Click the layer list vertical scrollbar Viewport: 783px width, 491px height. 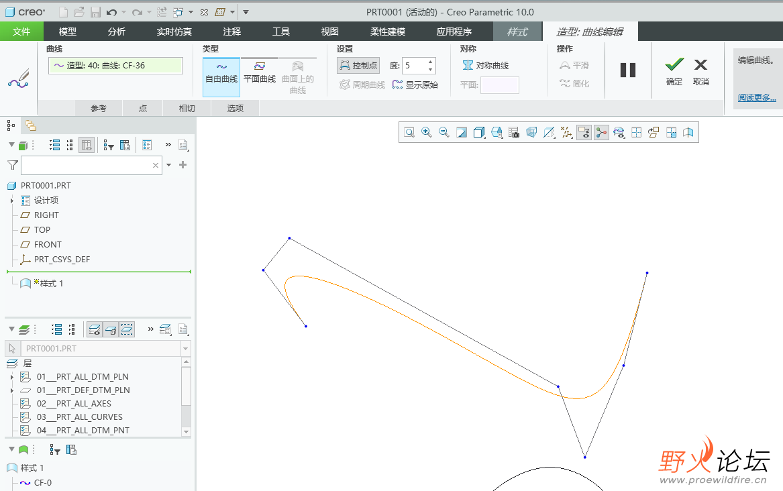(x=186, y=387)
